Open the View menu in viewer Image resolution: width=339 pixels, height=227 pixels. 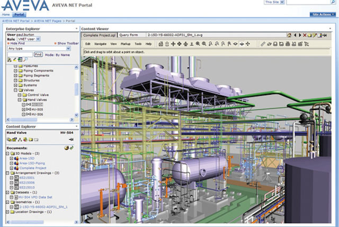pyautogui.click(x=113, y=44)
